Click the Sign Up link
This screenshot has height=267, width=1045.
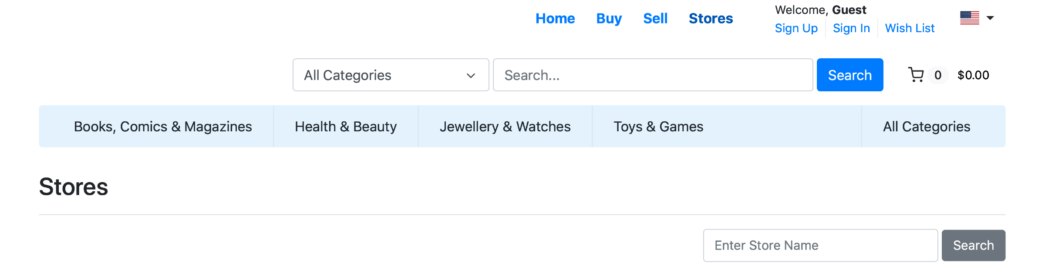point(796,28)
